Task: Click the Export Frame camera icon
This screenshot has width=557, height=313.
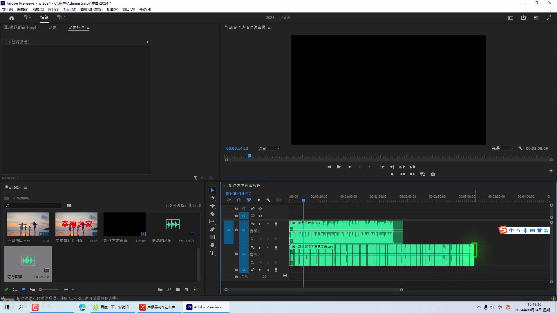Action: point(433,174)
